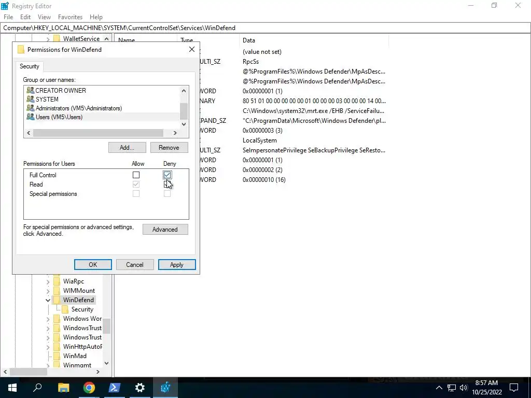Screen dimensions: 531x398
Task: Select Administrators (VM5\Administrators) entry
Action: tap(79, 108)
